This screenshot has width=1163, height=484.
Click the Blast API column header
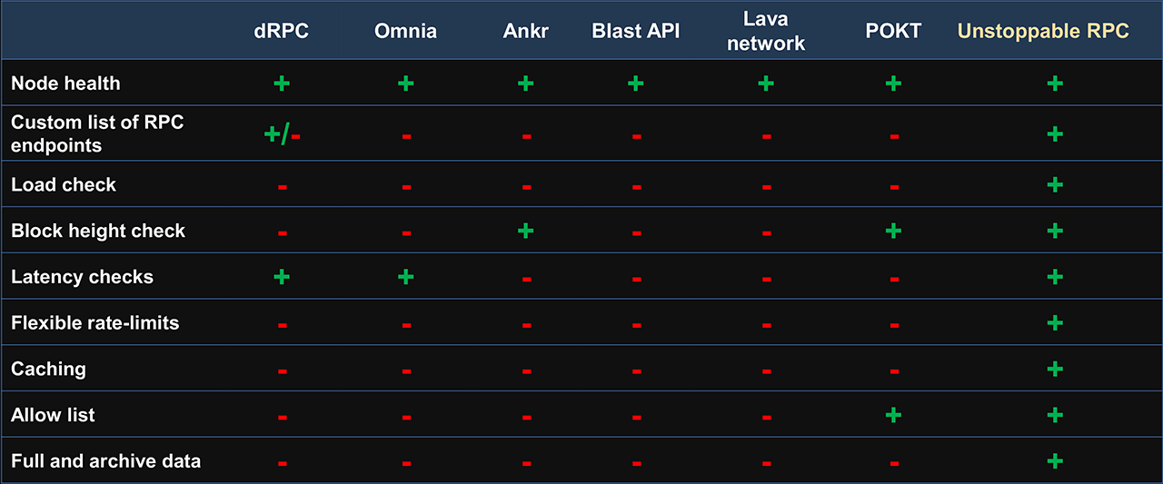(636, 31)
